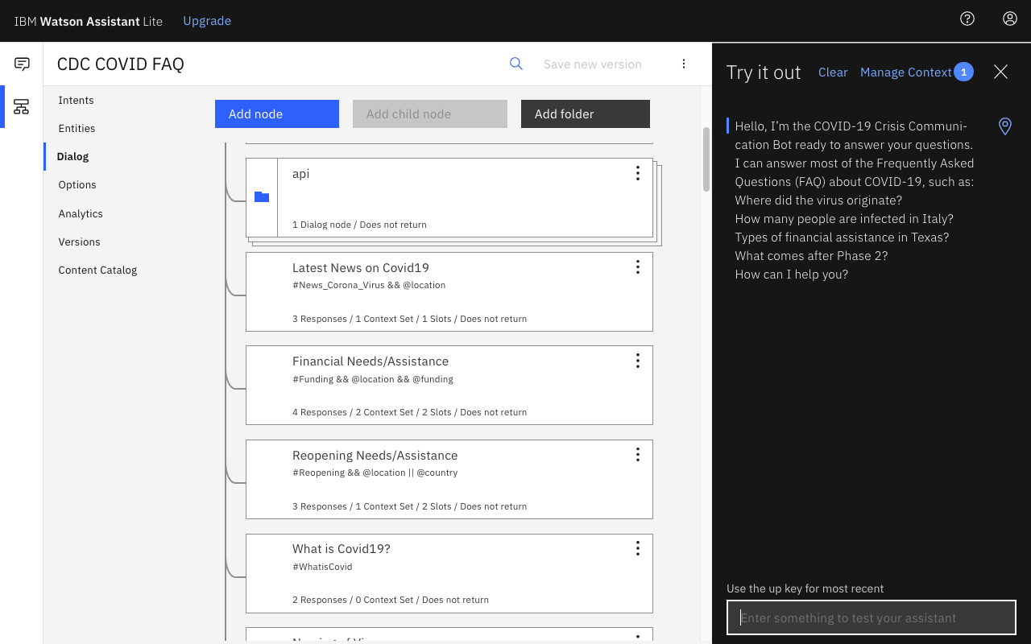Click the Add child node button
1031x644 pixels.
click(x=430, y=114)
